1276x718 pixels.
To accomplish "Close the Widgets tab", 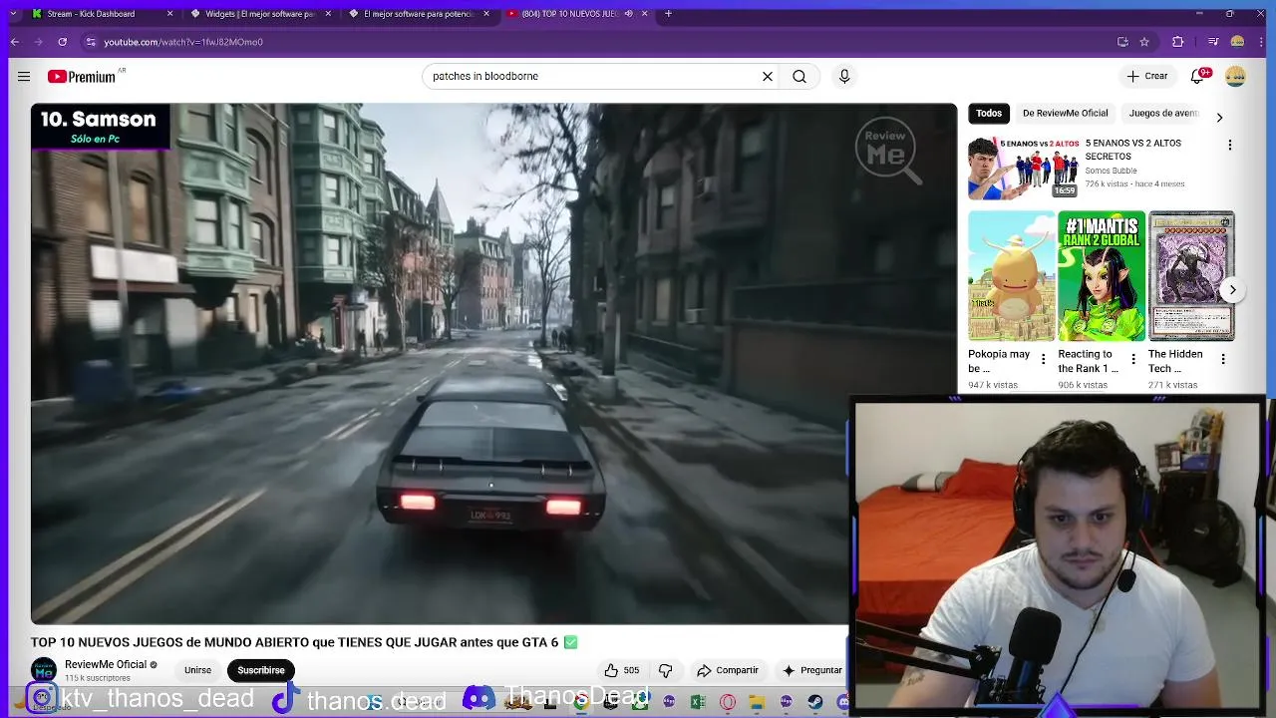I will [328, 14].
